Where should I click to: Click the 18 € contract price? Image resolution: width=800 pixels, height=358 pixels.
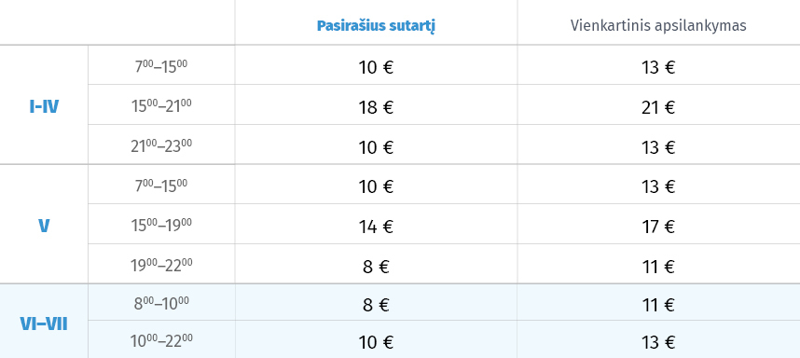pyautogui.click(x=376, y=107)
